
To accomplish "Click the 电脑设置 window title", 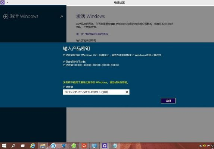I will (120, 3).
